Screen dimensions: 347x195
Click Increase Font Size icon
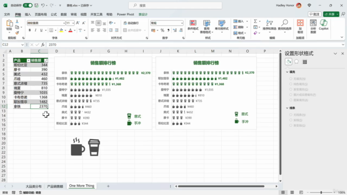click(x=78, y=23)
